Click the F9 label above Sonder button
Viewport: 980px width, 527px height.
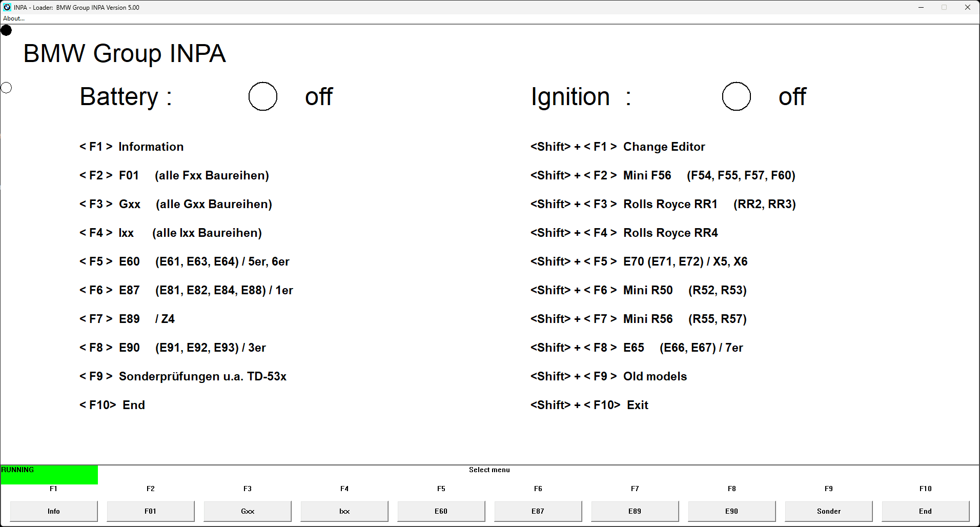[829, 489]
